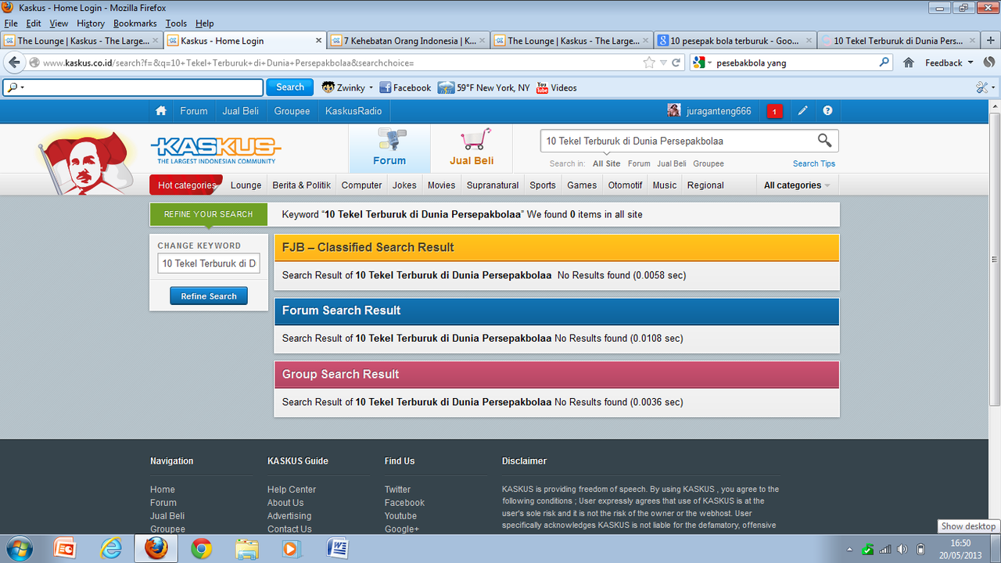Open the File menu
The width and height of the screenshot is (1001, 563).
tap(11, 23)
